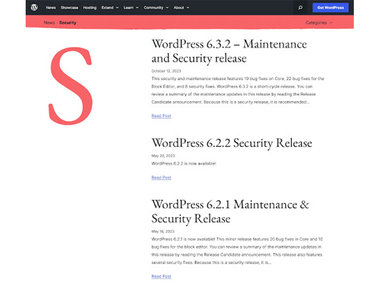This screenshot has width=374, height=287.
Task: Open the Community dropdown menu
Action: [156, 8]
